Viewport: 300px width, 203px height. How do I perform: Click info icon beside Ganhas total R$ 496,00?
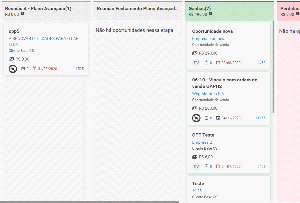pyautogui.click(x=211, y=13)
